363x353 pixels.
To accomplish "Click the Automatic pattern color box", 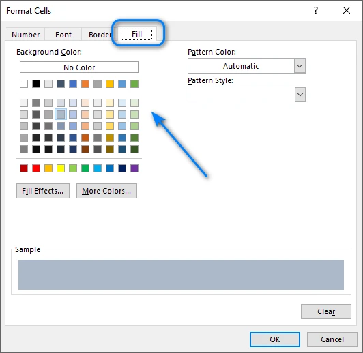I will [x=241, y=66].
